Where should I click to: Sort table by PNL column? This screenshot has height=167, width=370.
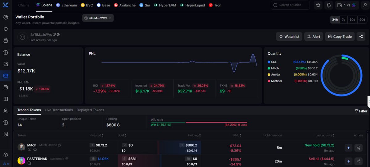click(237, 135)
